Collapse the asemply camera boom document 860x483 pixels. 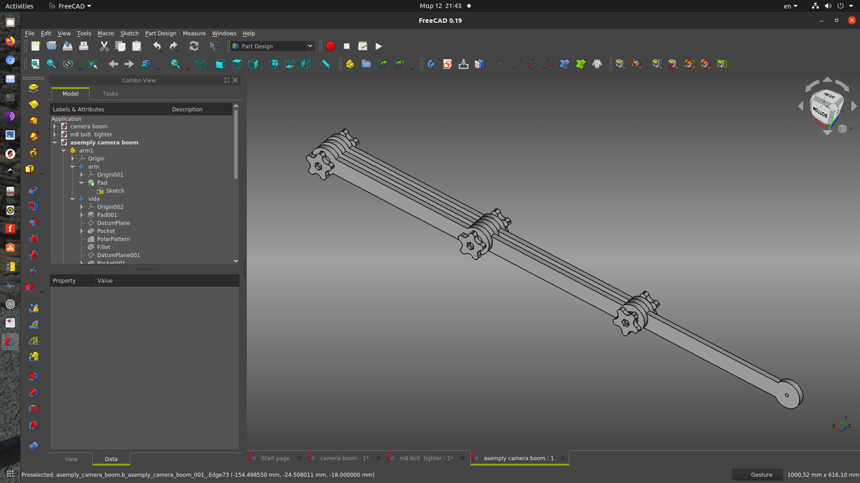(55, 143)
